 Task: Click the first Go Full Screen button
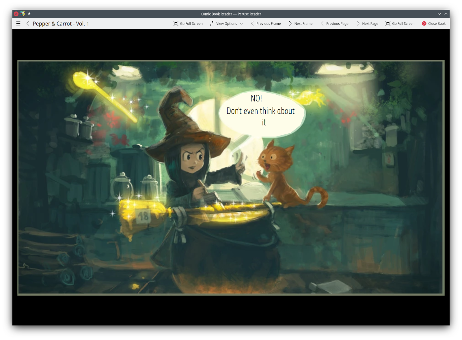(188, 24)
